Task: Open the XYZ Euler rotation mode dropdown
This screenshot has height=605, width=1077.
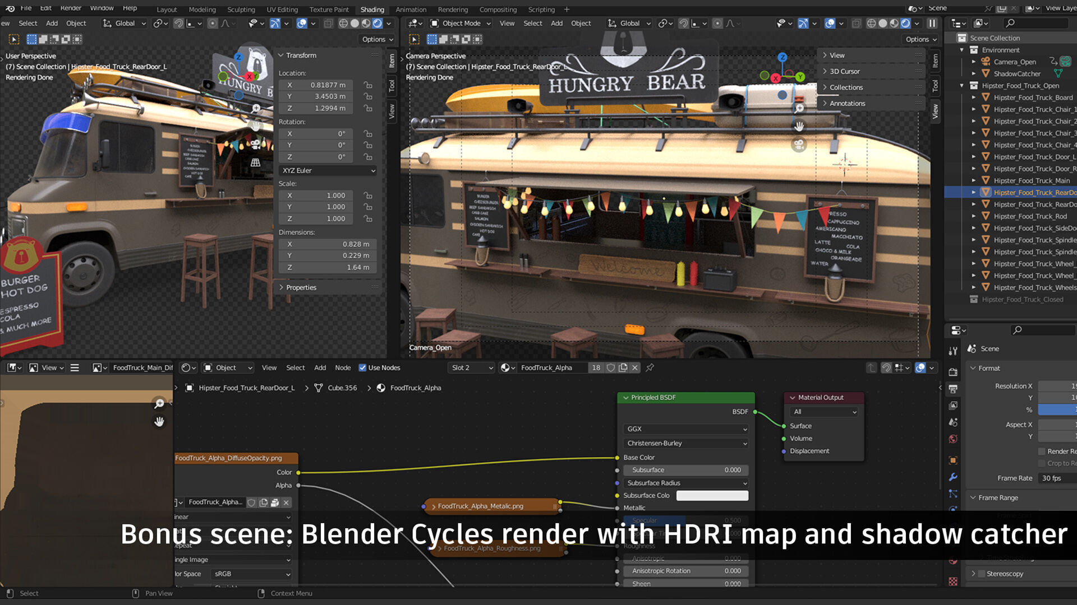Action: click(x=328, y=170)
